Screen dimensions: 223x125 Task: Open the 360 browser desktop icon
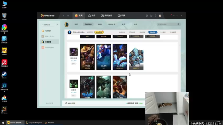[x=4, y=29]
